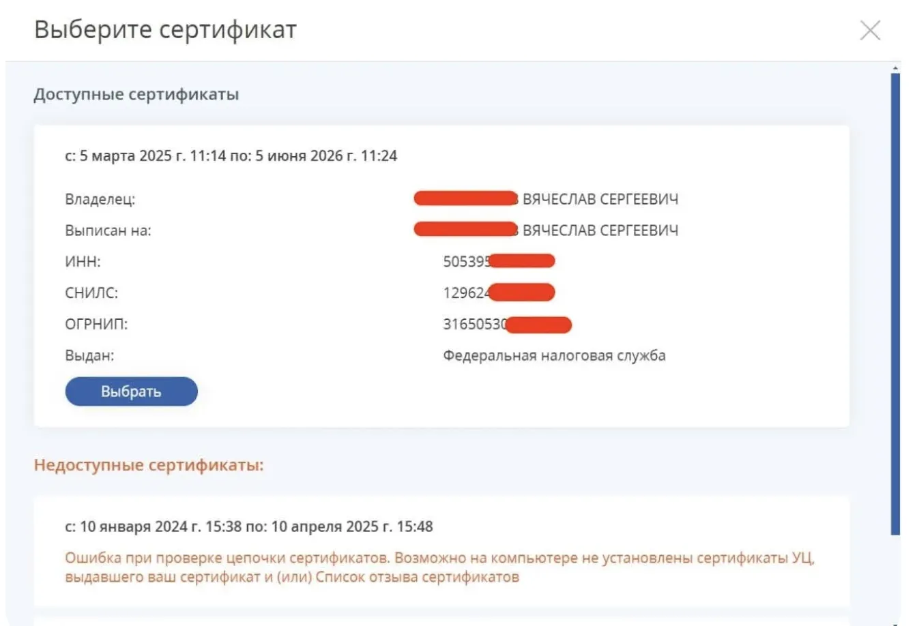The image size is (917, 626).
Task: Click the "Выписан на:" field label
Action: tap(108, 230)
